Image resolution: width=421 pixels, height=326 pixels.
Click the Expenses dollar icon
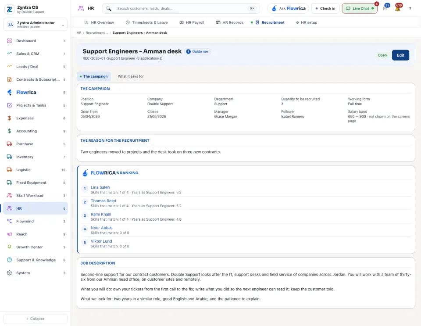point(9,118)
